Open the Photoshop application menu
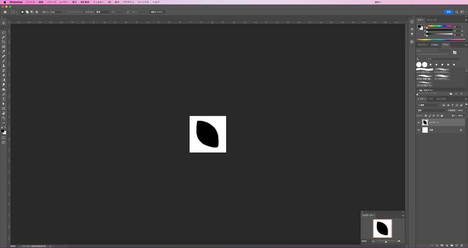This screenshot has width=468, height=248. [x=16, y=2]
